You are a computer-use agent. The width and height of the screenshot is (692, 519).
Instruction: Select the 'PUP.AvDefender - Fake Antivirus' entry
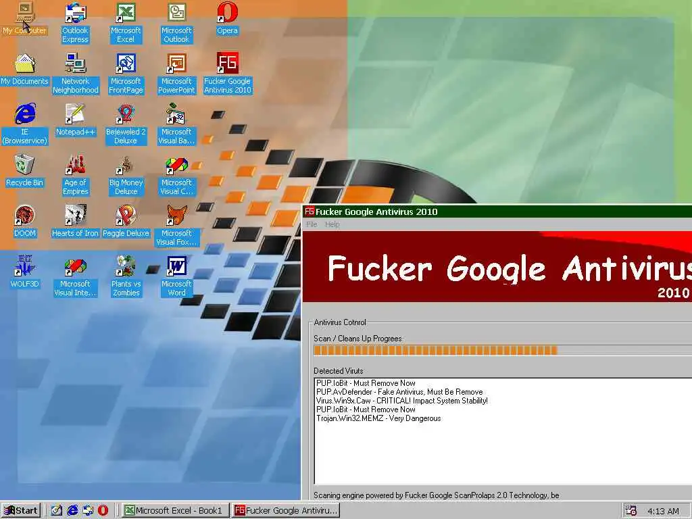399,392
